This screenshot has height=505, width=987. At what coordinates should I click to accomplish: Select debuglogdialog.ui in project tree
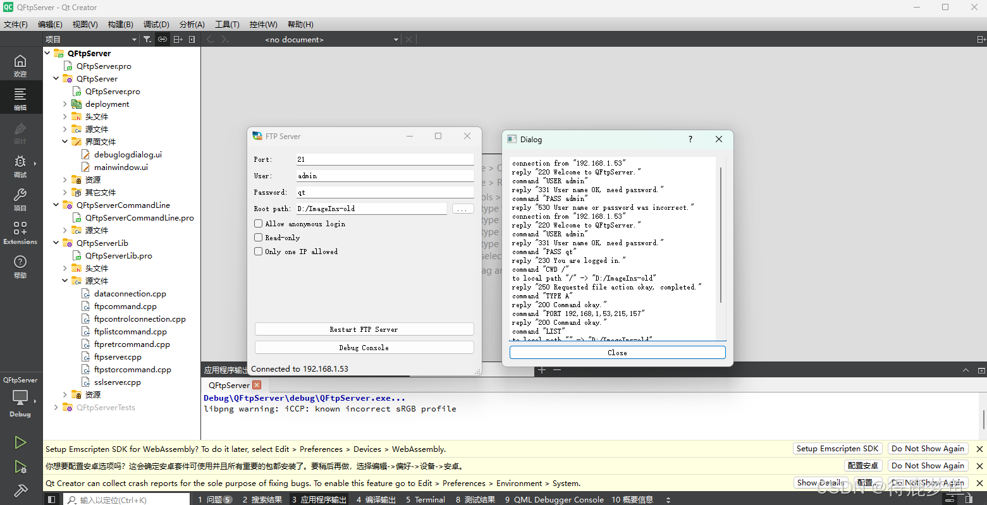128,154
